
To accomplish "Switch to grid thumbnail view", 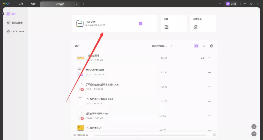I will click(x=204, y=46).
